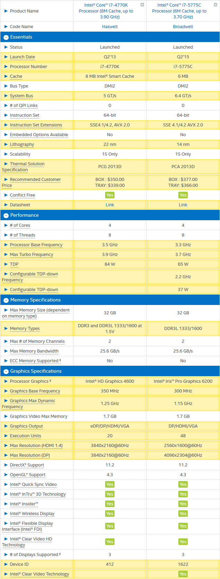Click the Intel Insider label
Screen dimensions: 220x579
[x=24, y=504]
